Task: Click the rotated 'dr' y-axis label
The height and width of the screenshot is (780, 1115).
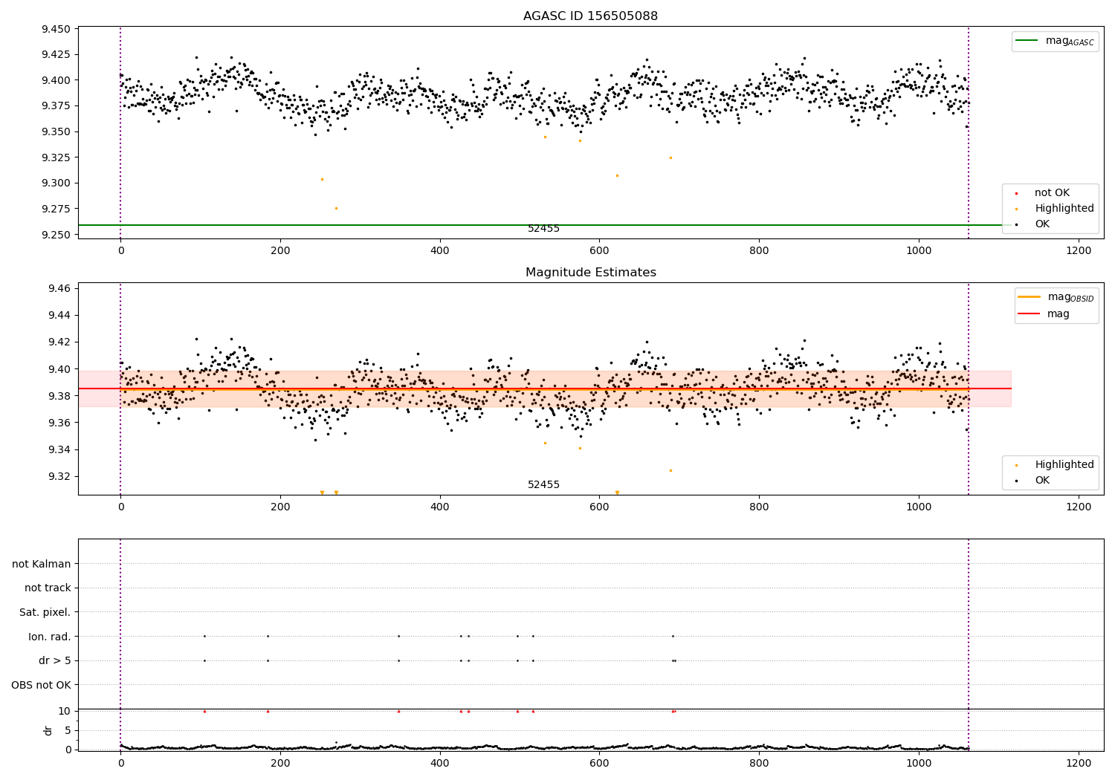Action: click(x=48, y=730)
